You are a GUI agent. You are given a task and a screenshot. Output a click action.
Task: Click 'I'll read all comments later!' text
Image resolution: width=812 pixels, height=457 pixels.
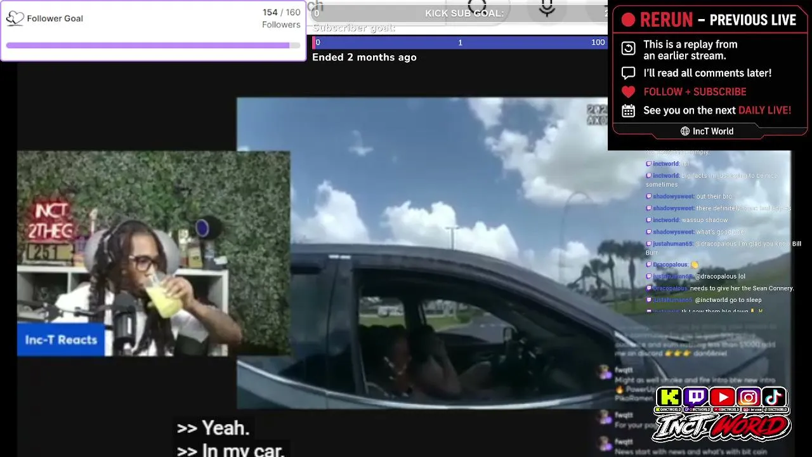click(707, 73)
